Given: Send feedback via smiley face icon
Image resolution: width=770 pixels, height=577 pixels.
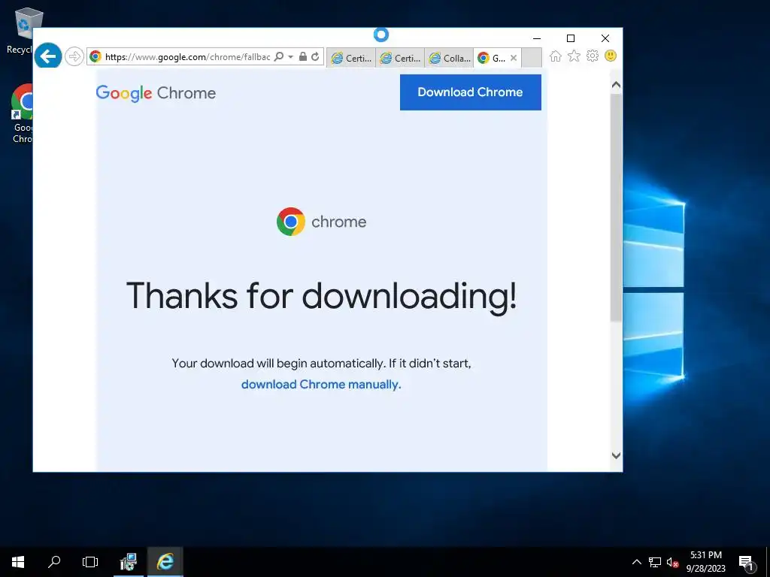Looking at the screenshot, I should click(x=611, y=56).
